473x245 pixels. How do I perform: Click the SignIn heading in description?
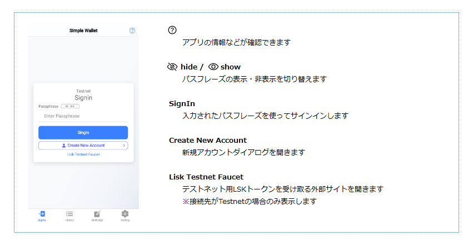[x=182, y=104]
